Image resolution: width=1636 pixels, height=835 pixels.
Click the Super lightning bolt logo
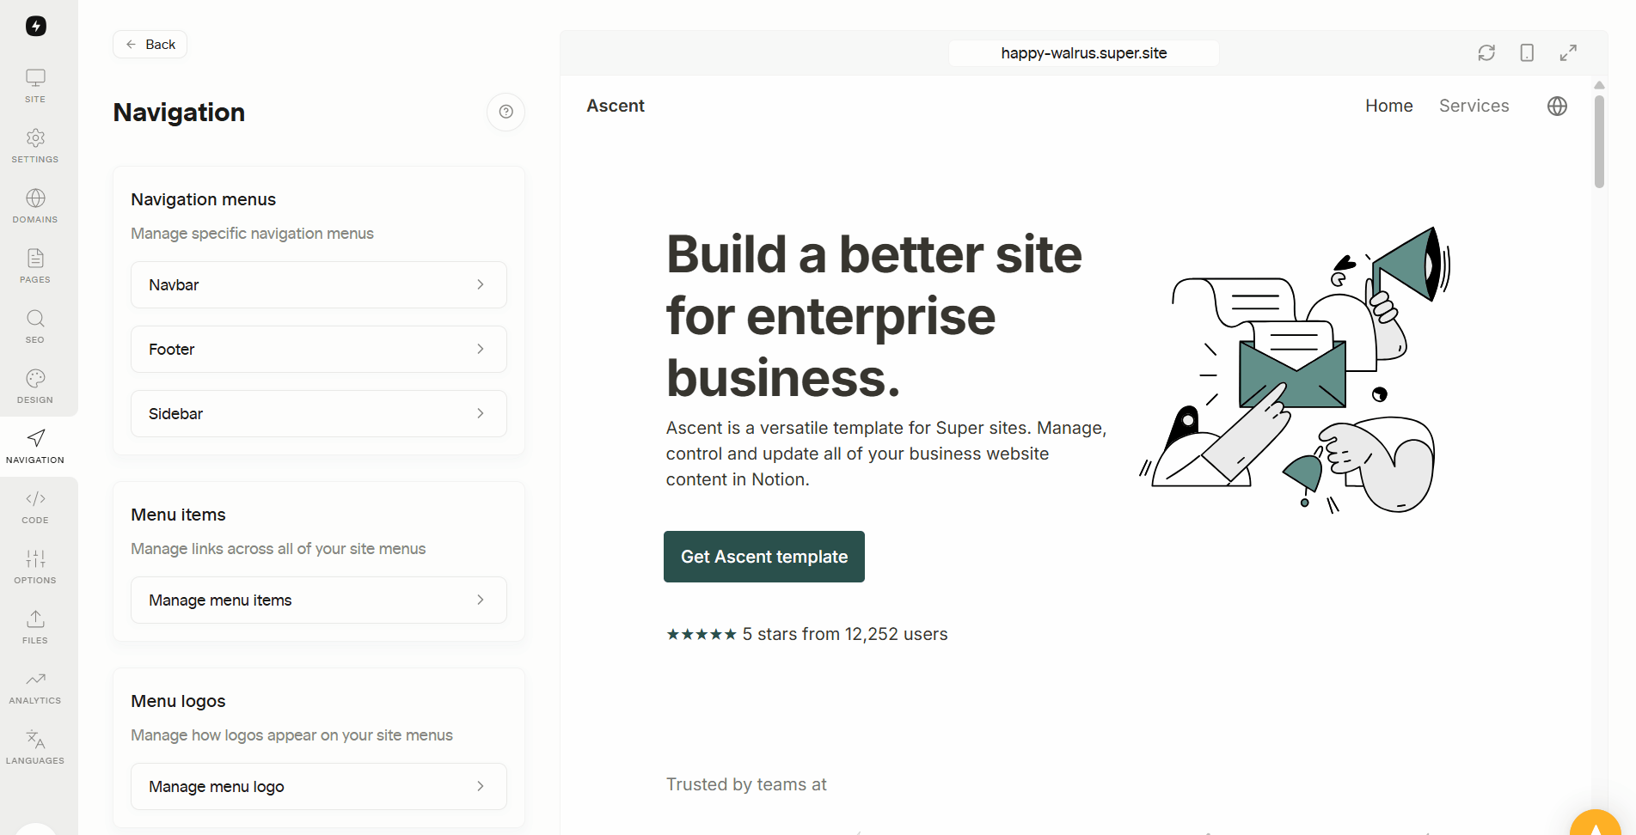coord(35,26)
